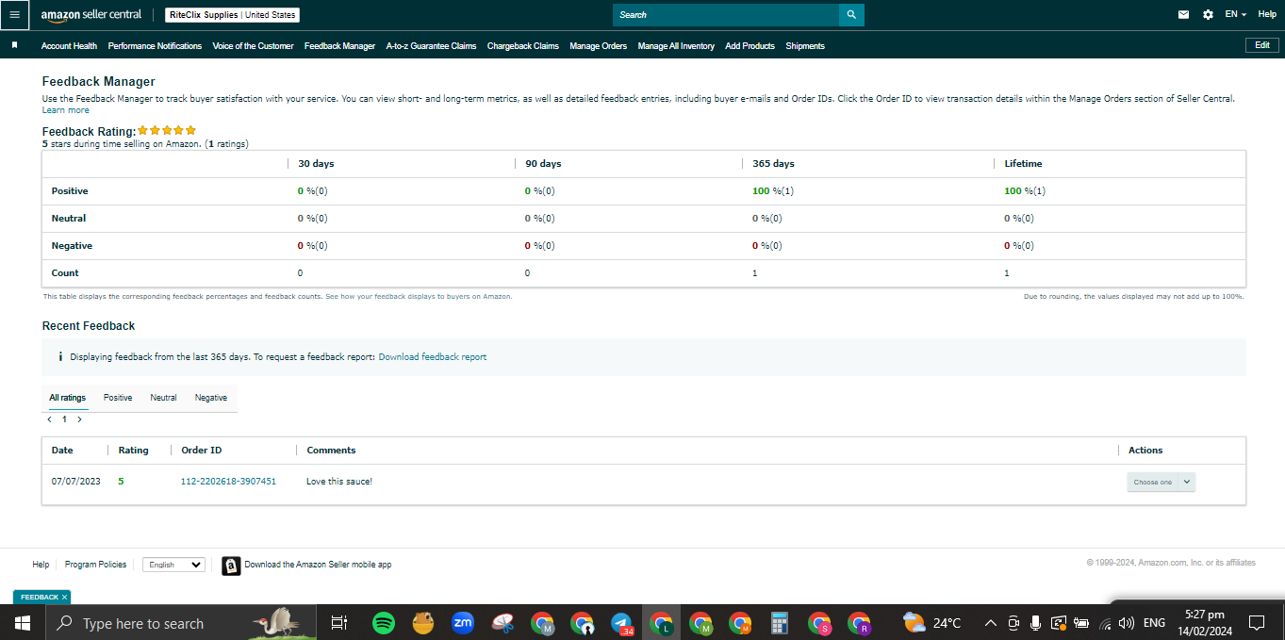Image resolution: width=1285 pixels, height=640 pixels.
Task: Click the bookmark flag icon
Action: [14, 45]
